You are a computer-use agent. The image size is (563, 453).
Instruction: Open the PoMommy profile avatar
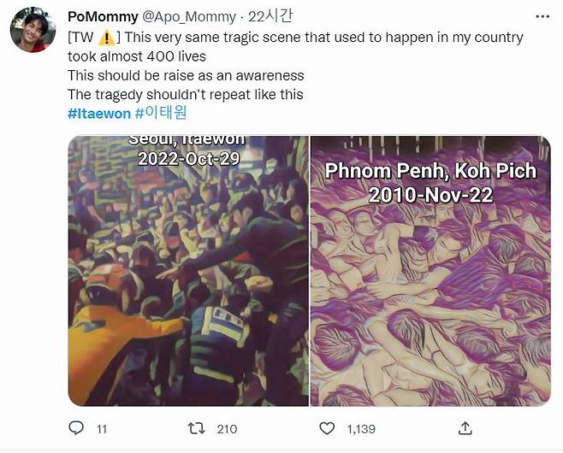click(x=33, y=30)
